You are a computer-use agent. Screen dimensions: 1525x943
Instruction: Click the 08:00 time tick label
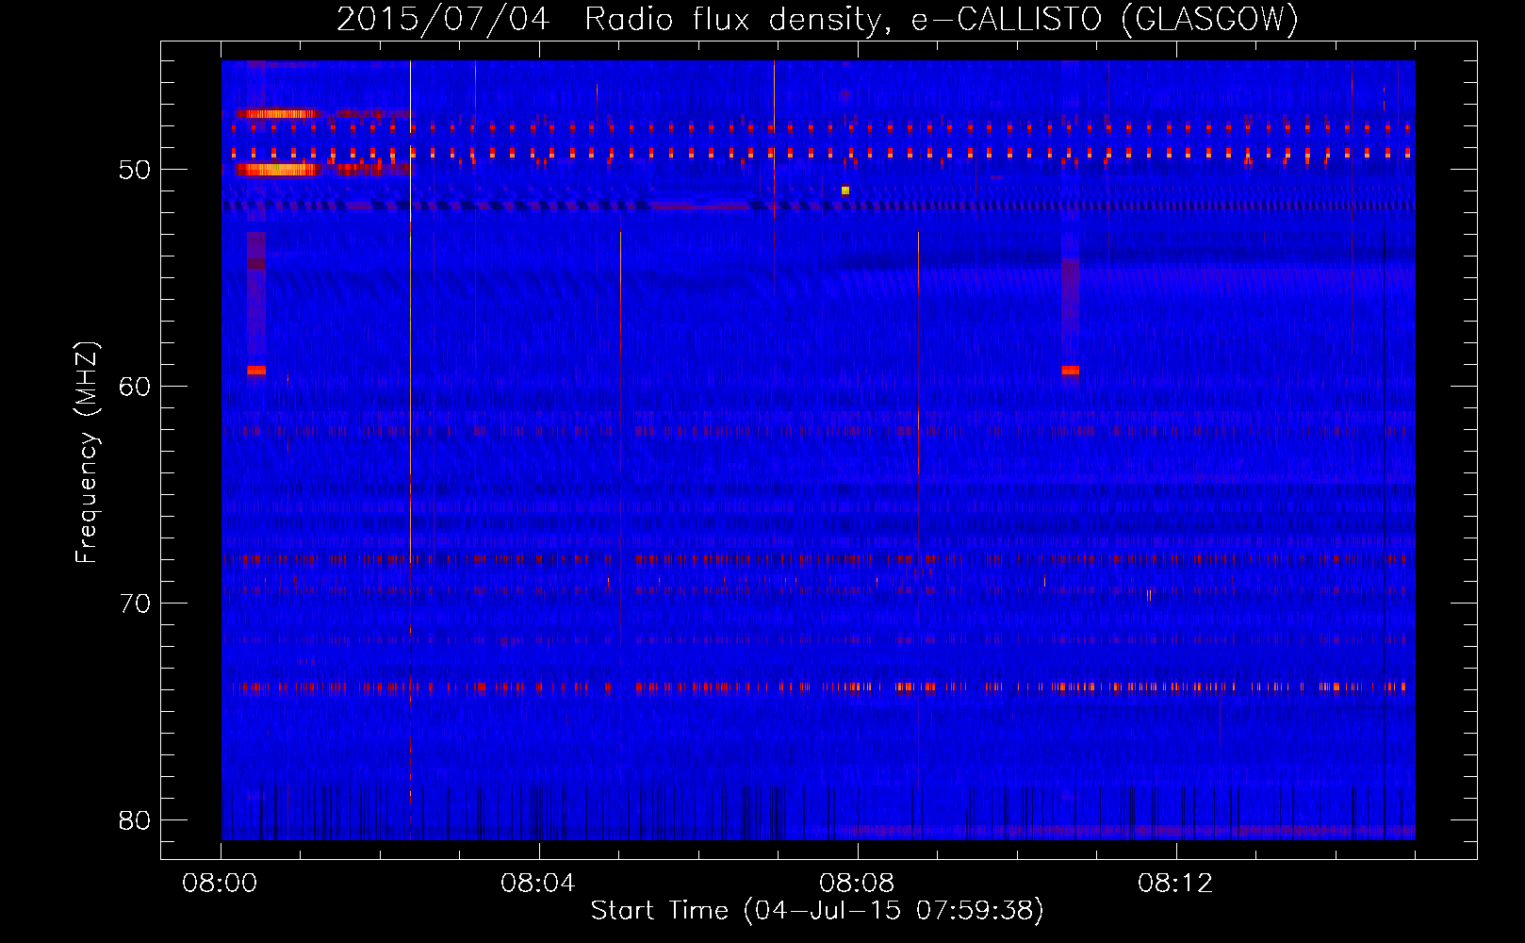pyautogui.click(x=220, y=884)
